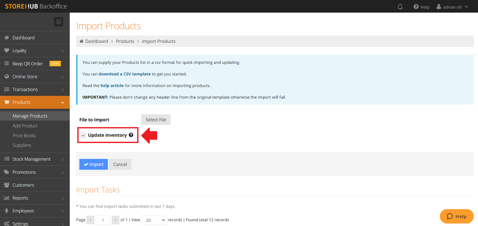Open the Help question-mark icon in header
This screenshot has height=226, width=478.
(x=416, y=7)
